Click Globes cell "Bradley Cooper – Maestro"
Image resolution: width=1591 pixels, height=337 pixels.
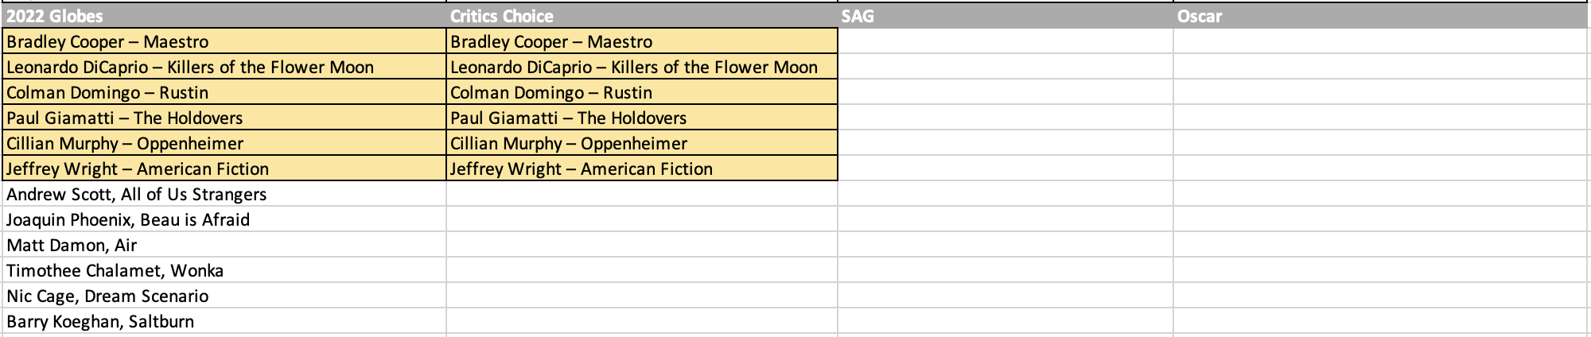[x=223, y=41]
